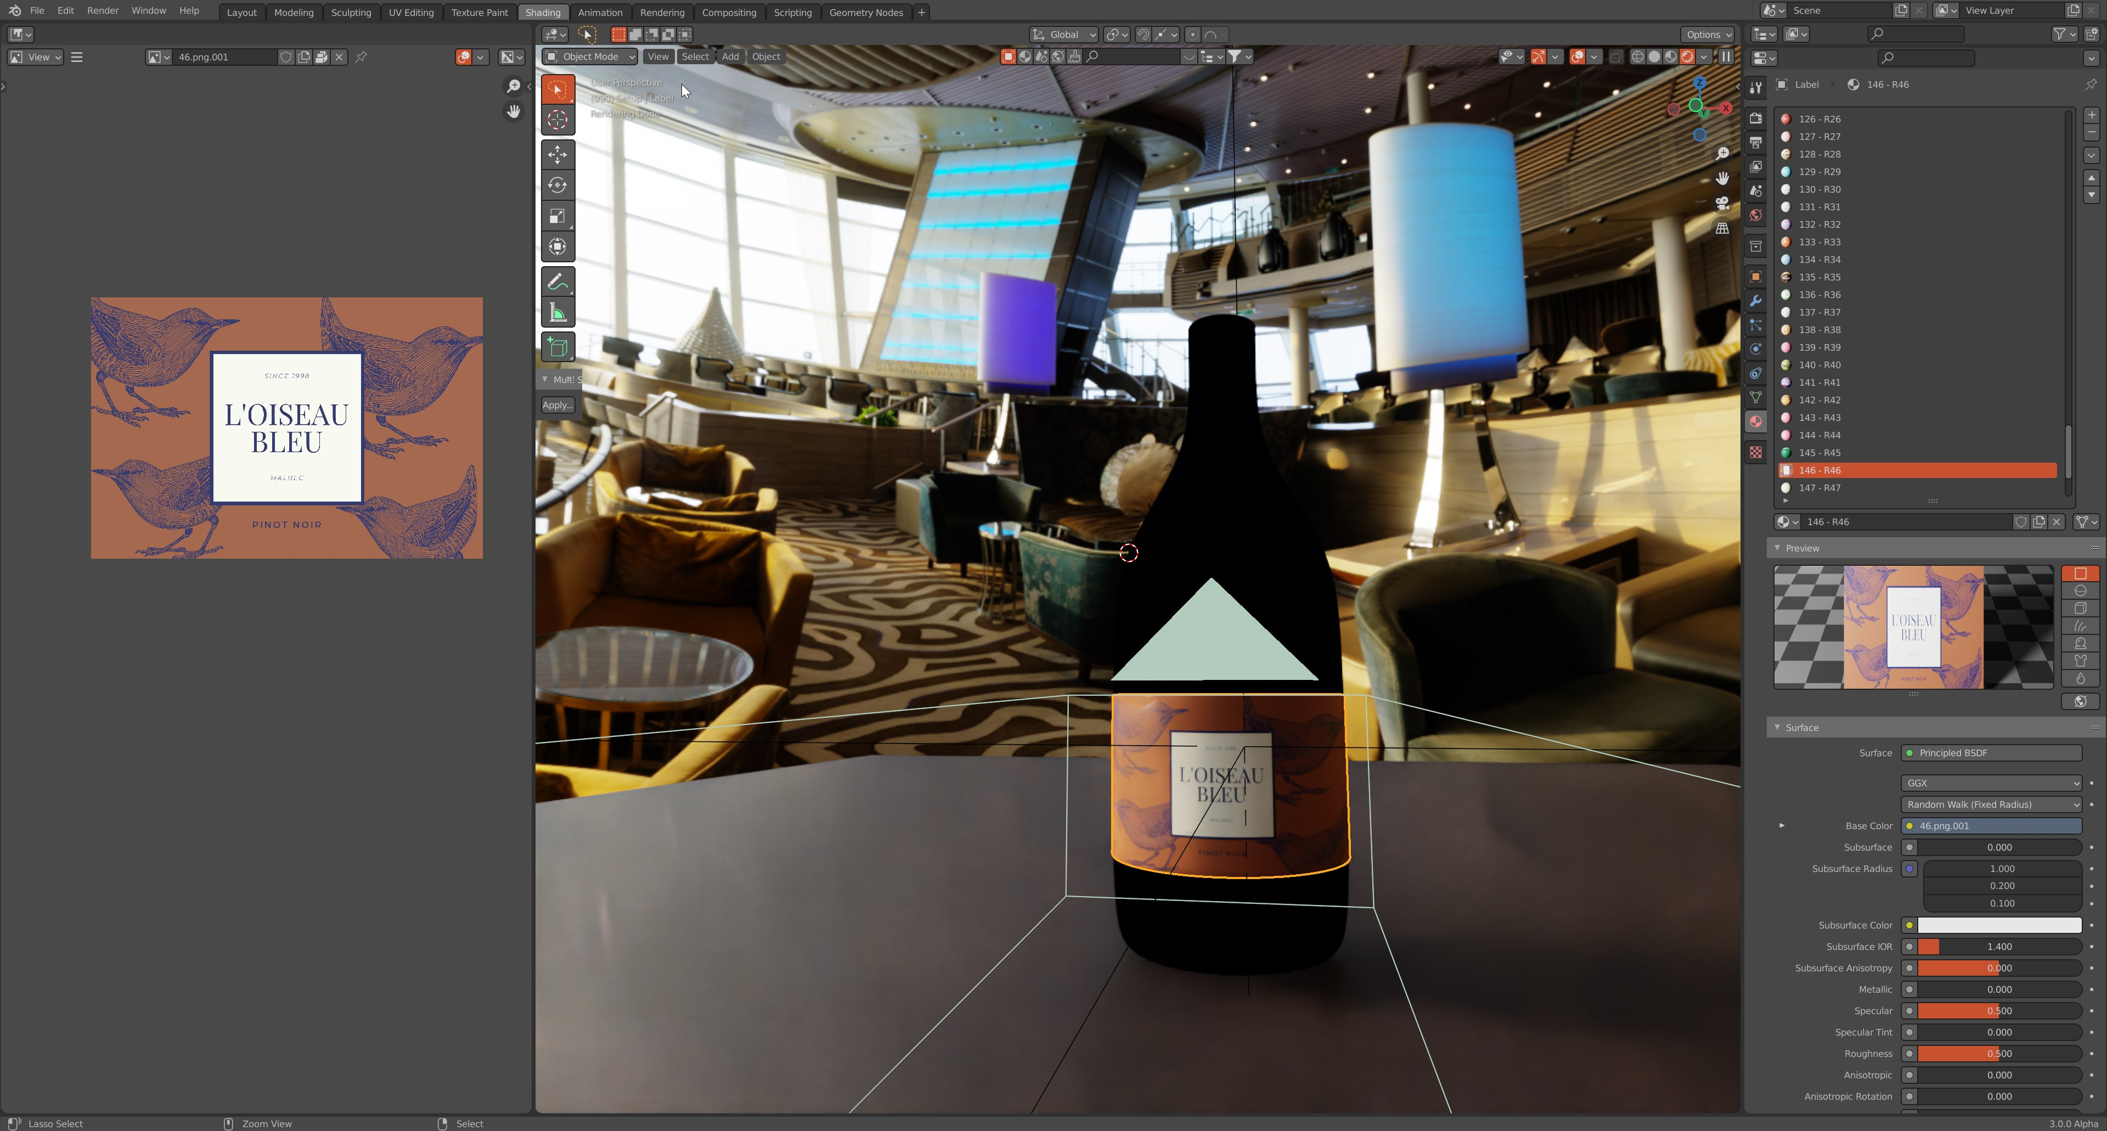Viewport: 2107px width, 1131px height.
Task: Toggle rendered viewport shading mode
Action: pos(1687,57)
